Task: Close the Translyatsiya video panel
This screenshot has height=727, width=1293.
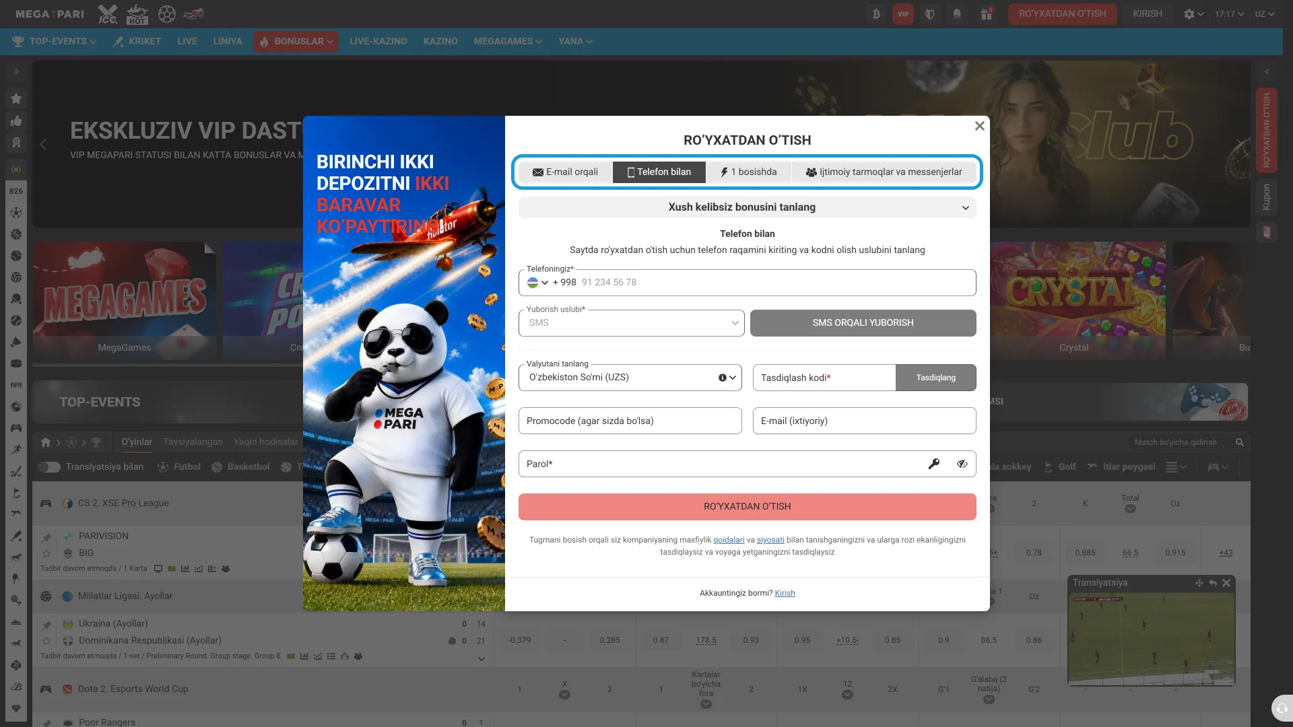Action: (x=1226, y=583)
